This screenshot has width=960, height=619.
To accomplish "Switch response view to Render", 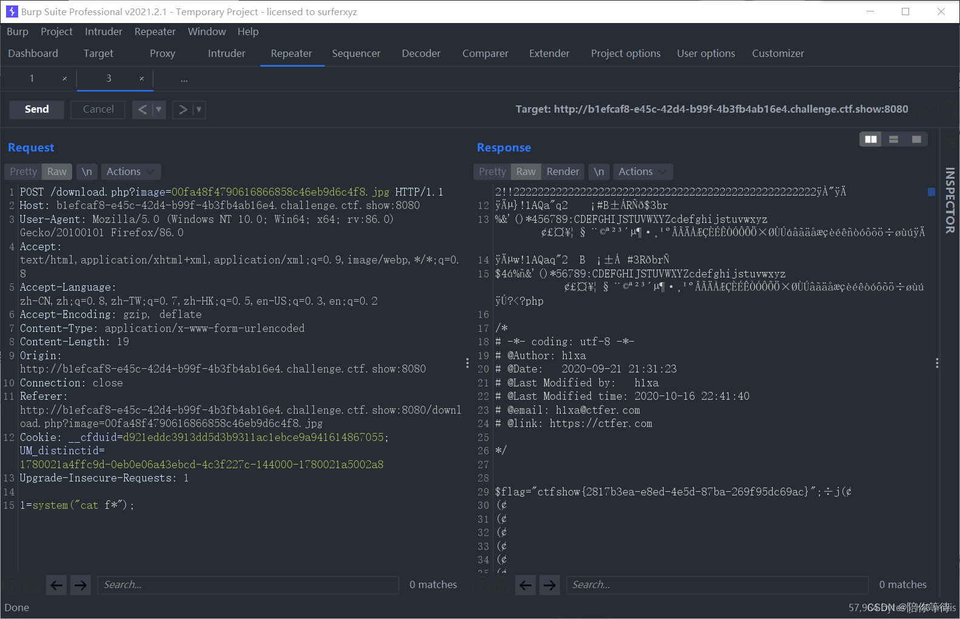I will point(563,171).
